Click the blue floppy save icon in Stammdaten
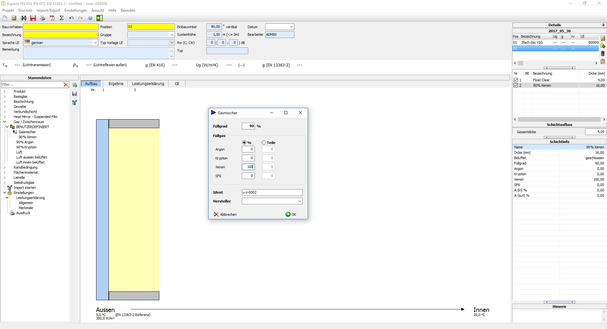The image size is (607, 329). tap(75, 94)
